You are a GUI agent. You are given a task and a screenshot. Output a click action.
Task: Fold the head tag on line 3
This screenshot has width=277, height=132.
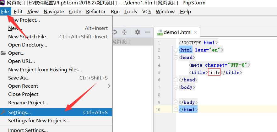pos(176,58)
